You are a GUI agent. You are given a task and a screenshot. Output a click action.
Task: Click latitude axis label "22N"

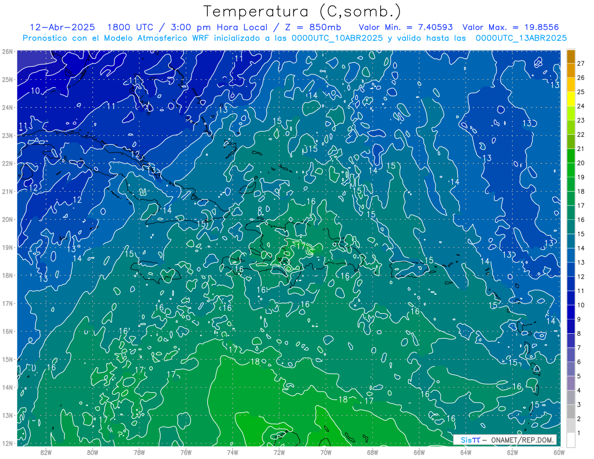tap(7, 163)
